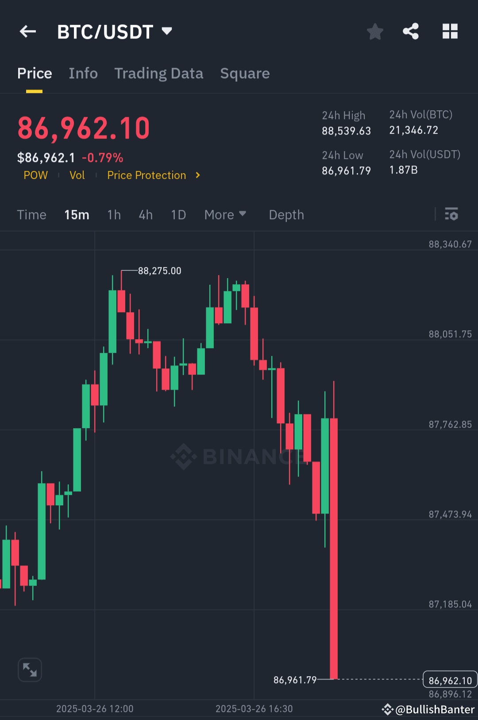Favorite BTC/USDT using the star icon
The image size is (478, 720).
tap(375, 31)
